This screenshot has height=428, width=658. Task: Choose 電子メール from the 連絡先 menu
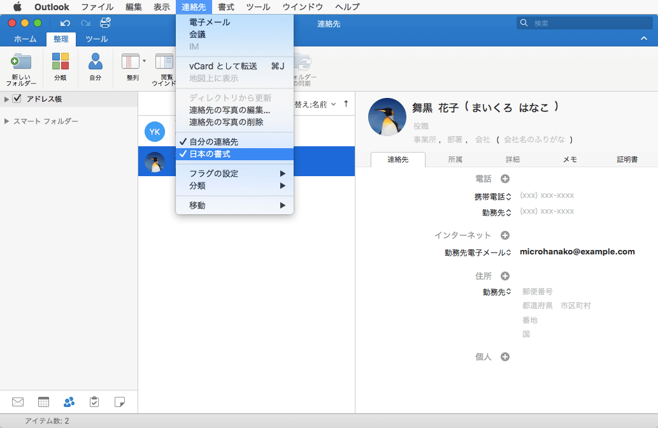point(234,22)
